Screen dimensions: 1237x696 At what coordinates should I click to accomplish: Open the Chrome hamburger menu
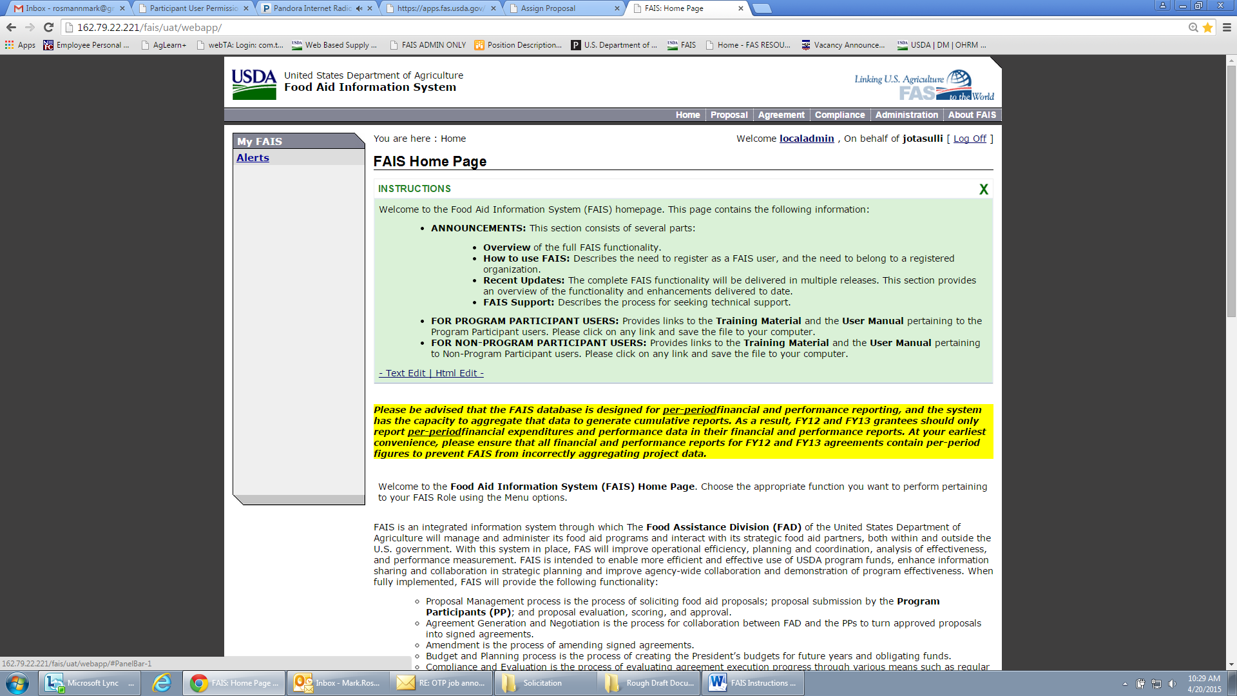[x=1227, y=28]
